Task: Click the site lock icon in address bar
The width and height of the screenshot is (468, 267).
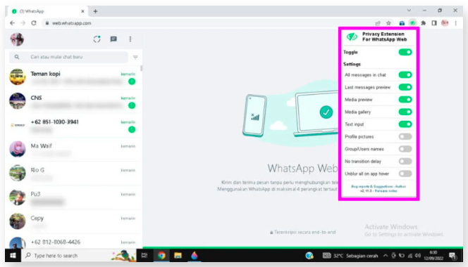Action: [47, 23]
